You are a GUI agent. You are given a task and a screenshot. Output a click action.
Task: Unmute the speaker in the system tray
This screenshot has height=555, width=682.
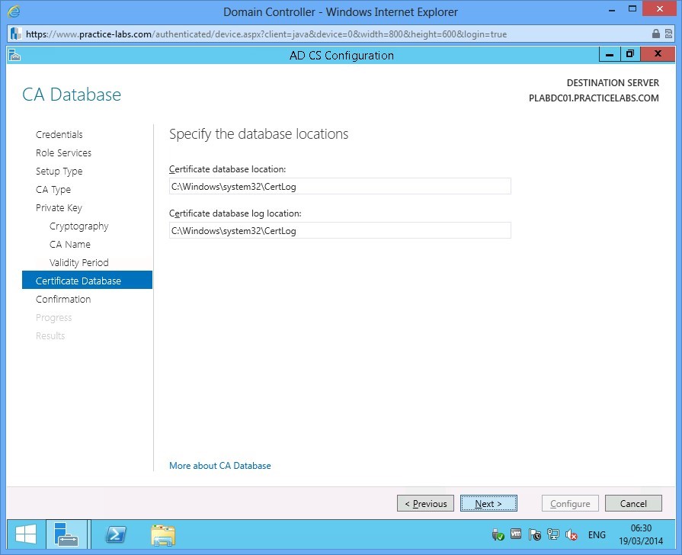572,534
